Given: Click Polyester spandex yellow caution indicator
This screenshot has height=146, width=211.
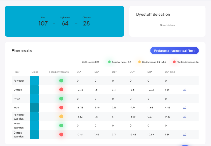Looking at the screenshot, I should [61, 117].
